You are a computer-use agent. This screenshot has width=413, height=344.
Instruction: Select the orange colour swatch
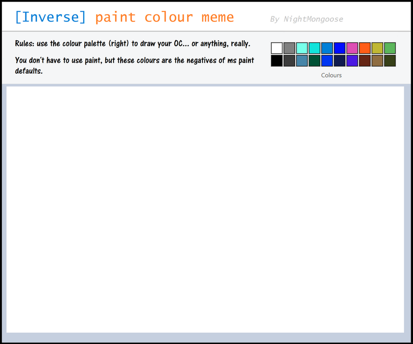point(365,48)
